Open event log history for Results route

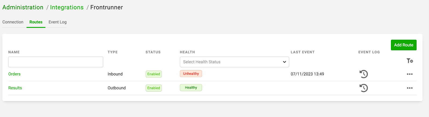pos(364,88)
